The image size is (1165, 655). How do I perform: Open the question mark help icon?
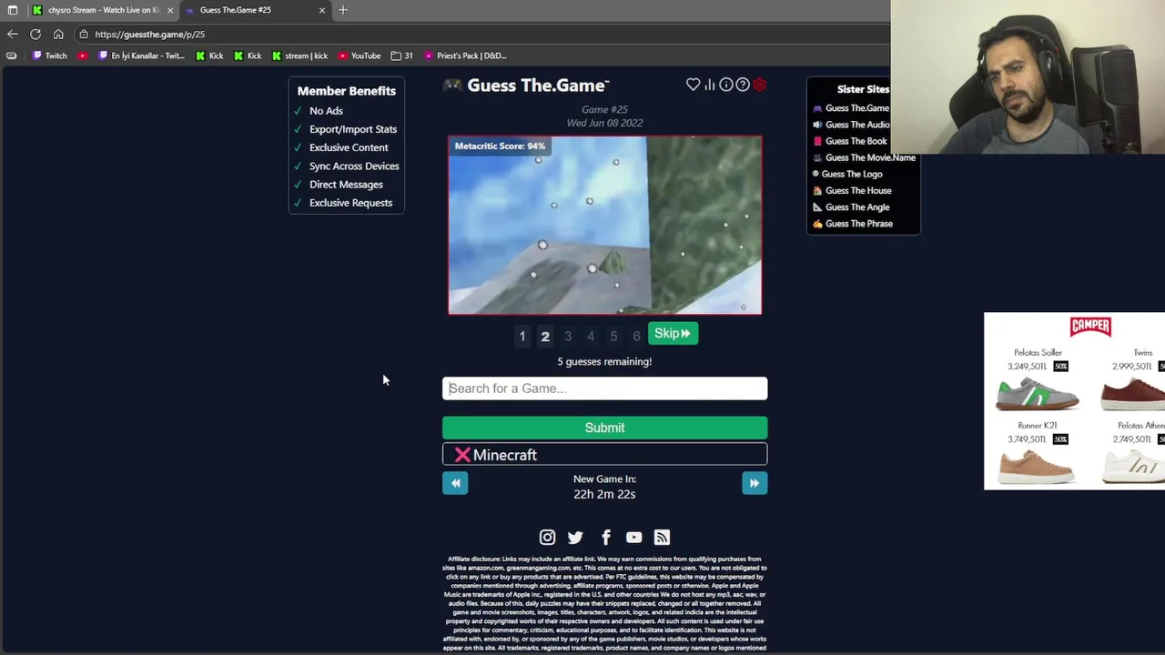tap(743, 85)
